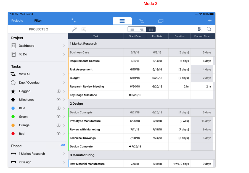Expand the Due / Overdue chevron

point(64,83)
